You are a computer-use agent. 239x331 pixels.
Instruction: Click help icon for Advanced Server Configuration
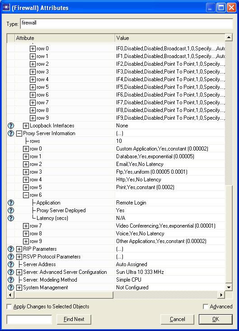tap(11, 273)
